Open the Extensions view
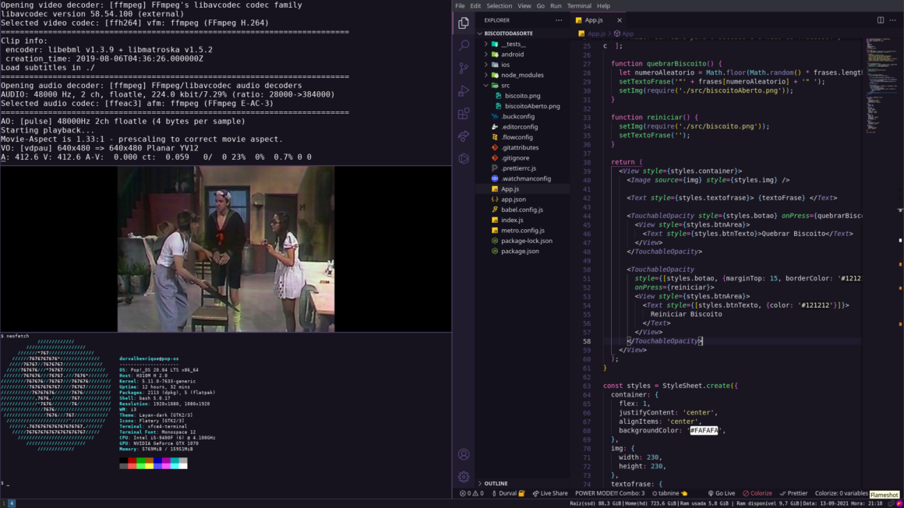 coord(464,112)
